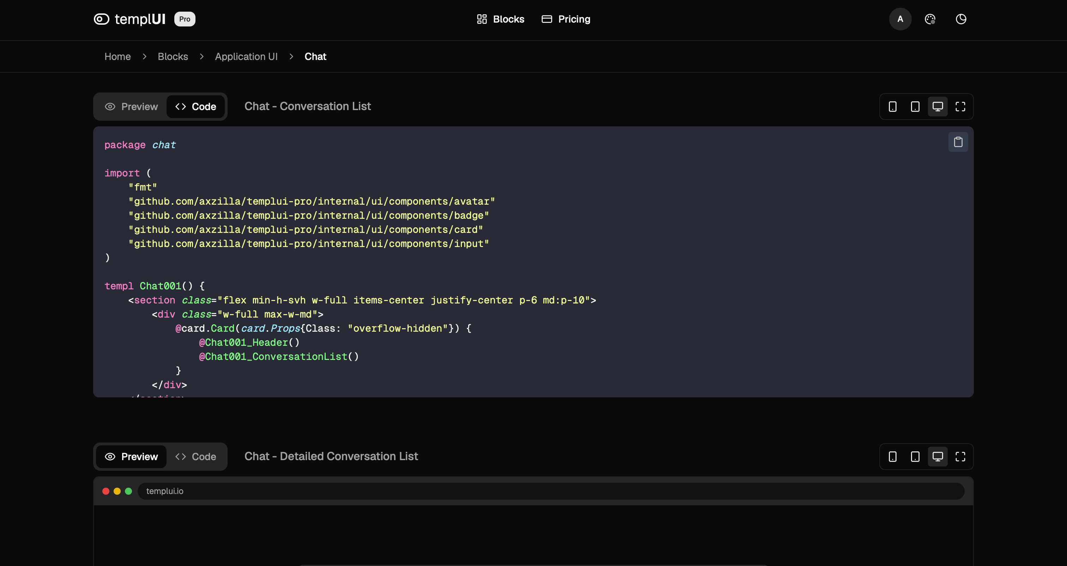The height and width of the screenshot is (566, 1067).
Task: Go to the Pricing page
Action: (x=566, y=19)
